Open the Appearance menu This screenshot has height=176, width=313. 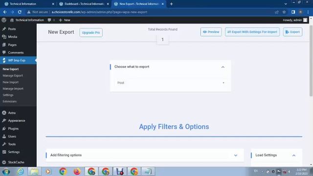17,121
